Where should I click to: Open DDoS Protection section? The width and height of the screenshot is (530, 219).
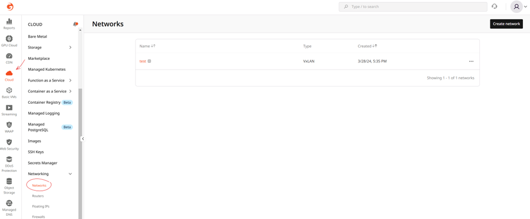pos(9,164)
